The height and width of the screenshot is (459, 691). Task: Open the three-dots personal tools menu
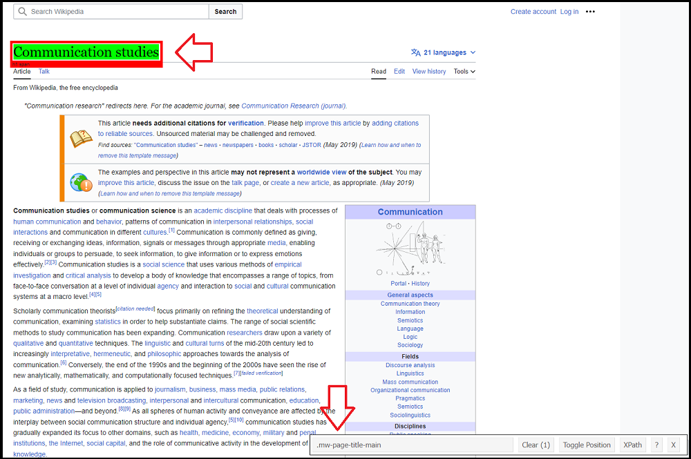590,12
